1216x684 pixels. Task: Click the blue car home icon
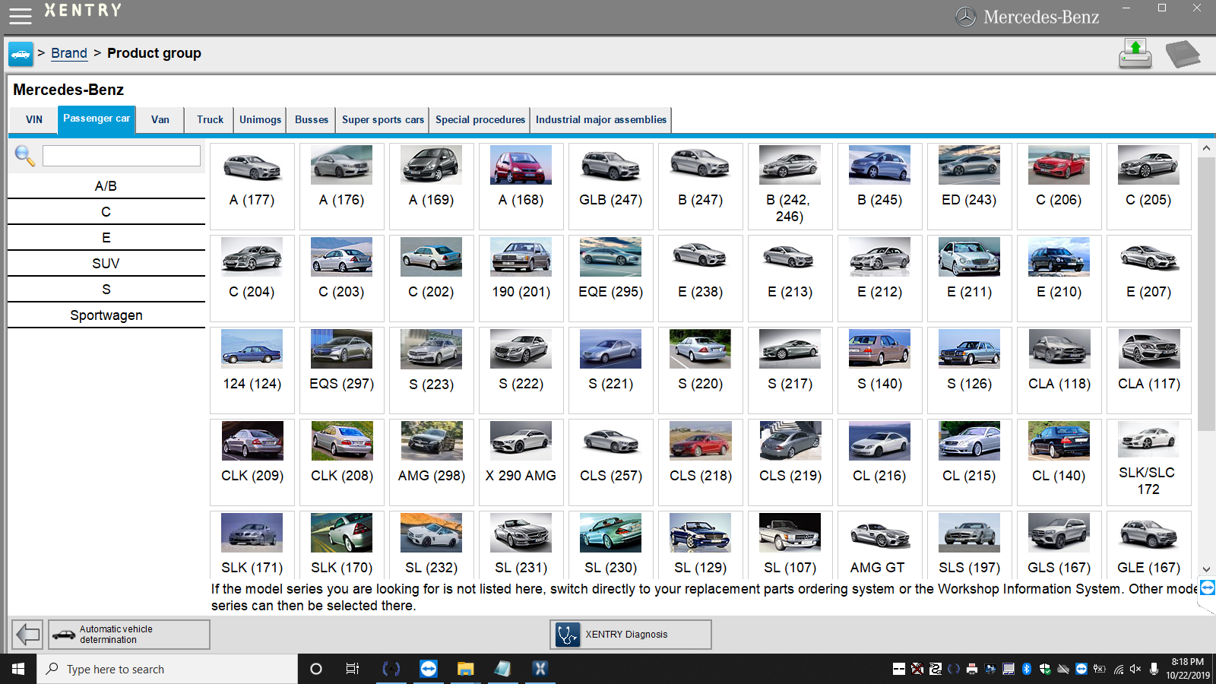(x=21, y=54)
